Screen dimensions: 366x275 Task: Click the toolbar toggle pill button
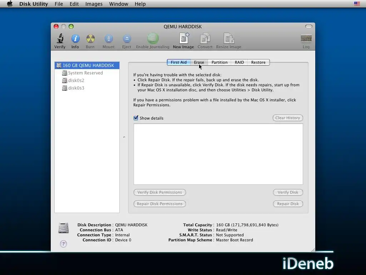308,26
